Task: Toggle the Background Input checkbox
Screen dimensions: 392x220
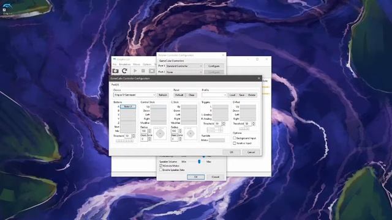Action: click(x=234, y=138)
